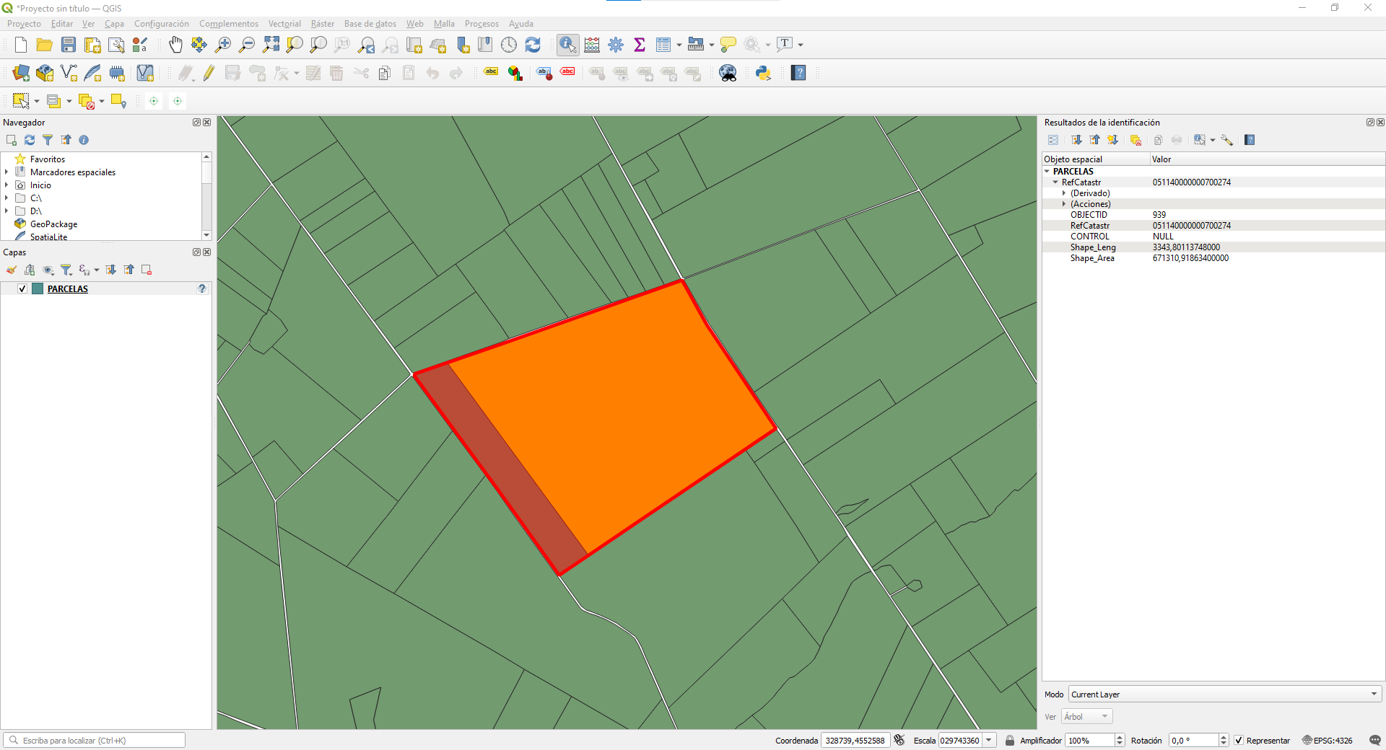1386x750 pixels.
Task: Open the Vectorial menu
Action: [x=284, y=24]
